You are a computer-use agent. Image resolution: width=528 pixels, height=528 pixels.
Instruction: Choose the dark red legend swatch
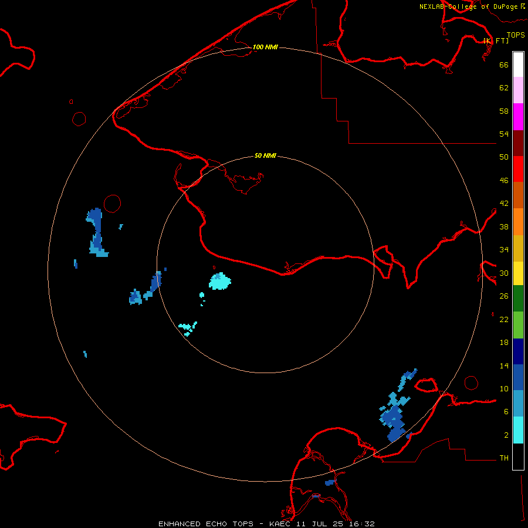(x=518, y=143)
